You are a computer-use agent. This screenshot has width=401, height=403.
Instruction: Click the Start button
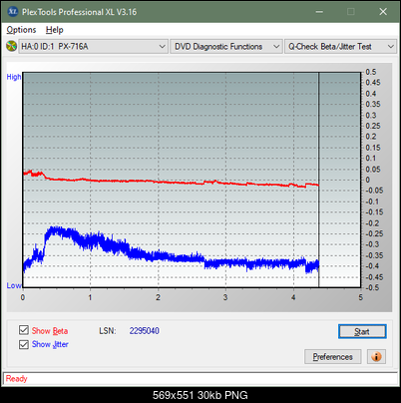pyautogui.click(x=362, y=331)
